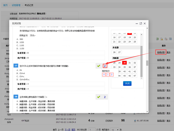174x131 pixels.
Task: Click the scroll-up arrow of question navigator
Action: [x=141, y=34]
